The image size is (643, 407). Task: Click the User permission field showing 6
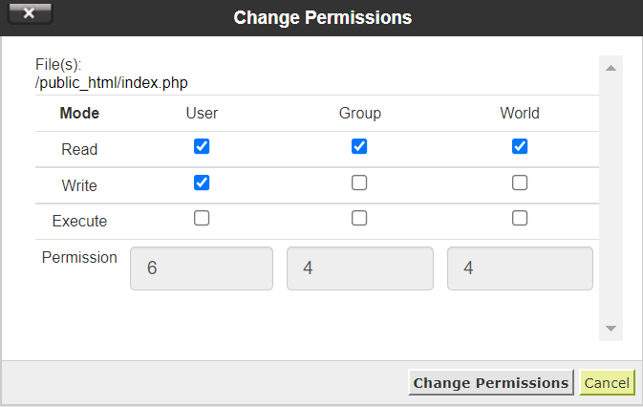[x=202, y=268]
